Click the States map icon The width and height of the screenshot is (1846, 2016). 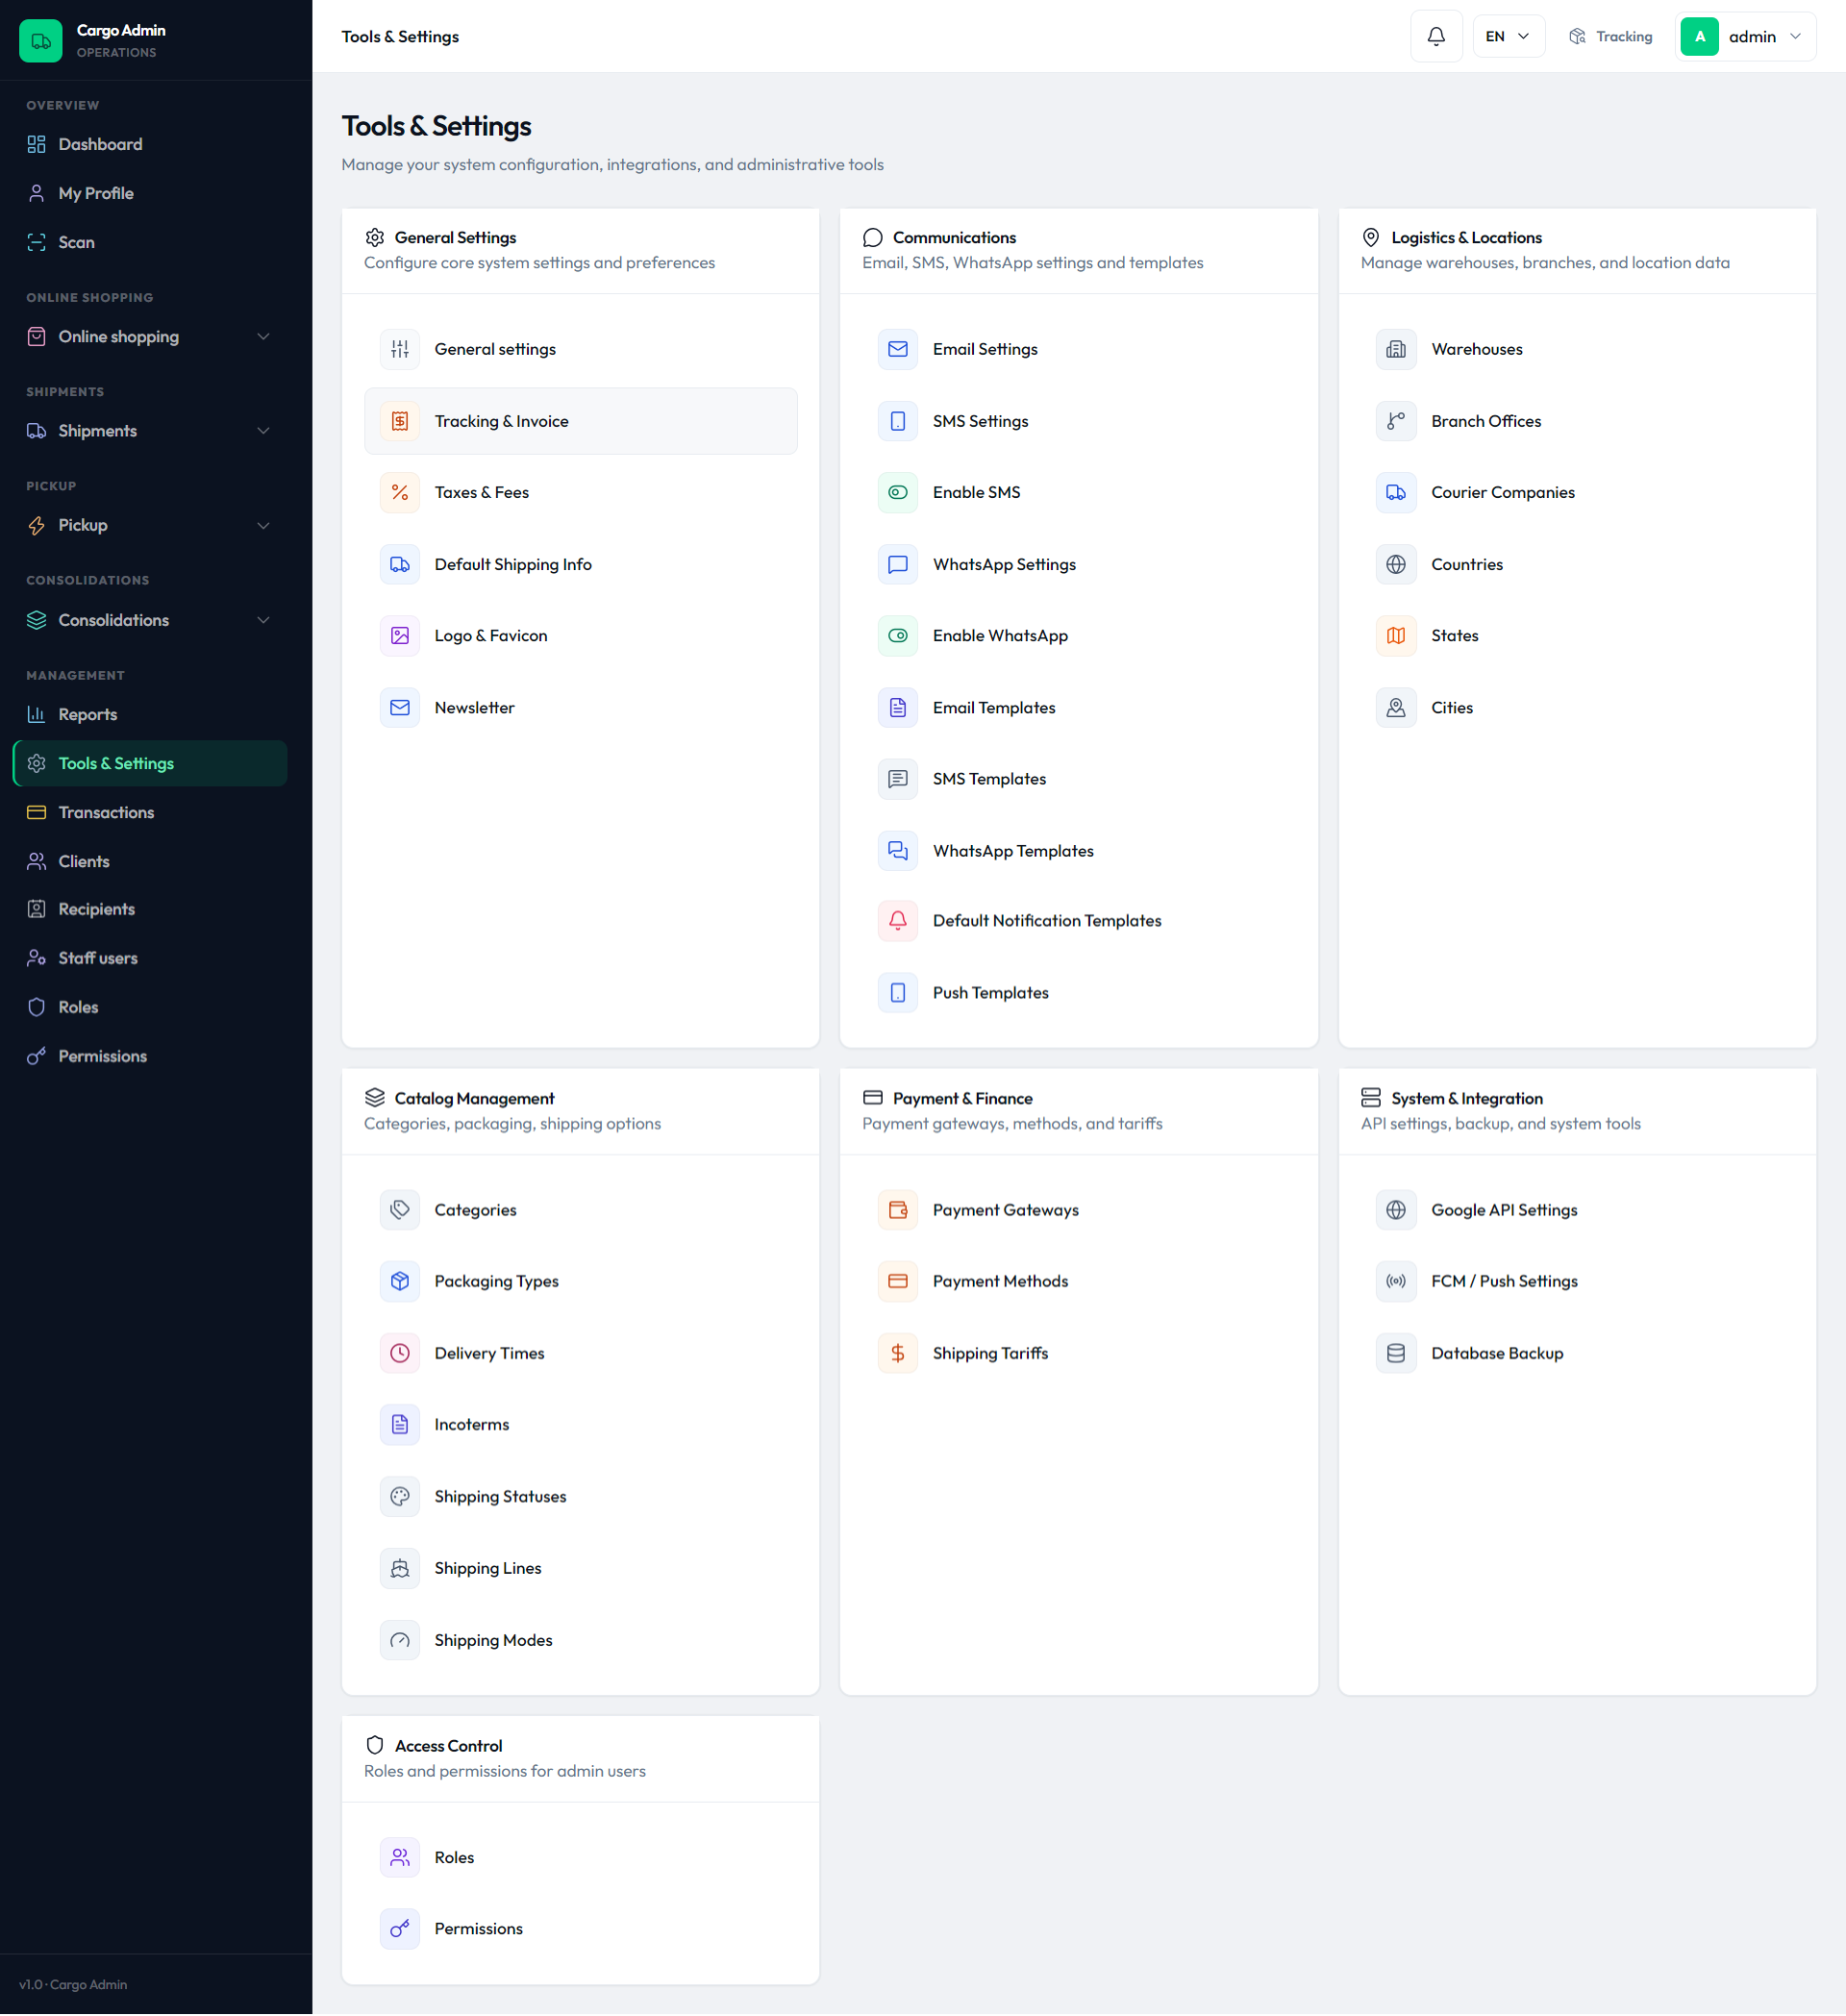click(1395, 636)
